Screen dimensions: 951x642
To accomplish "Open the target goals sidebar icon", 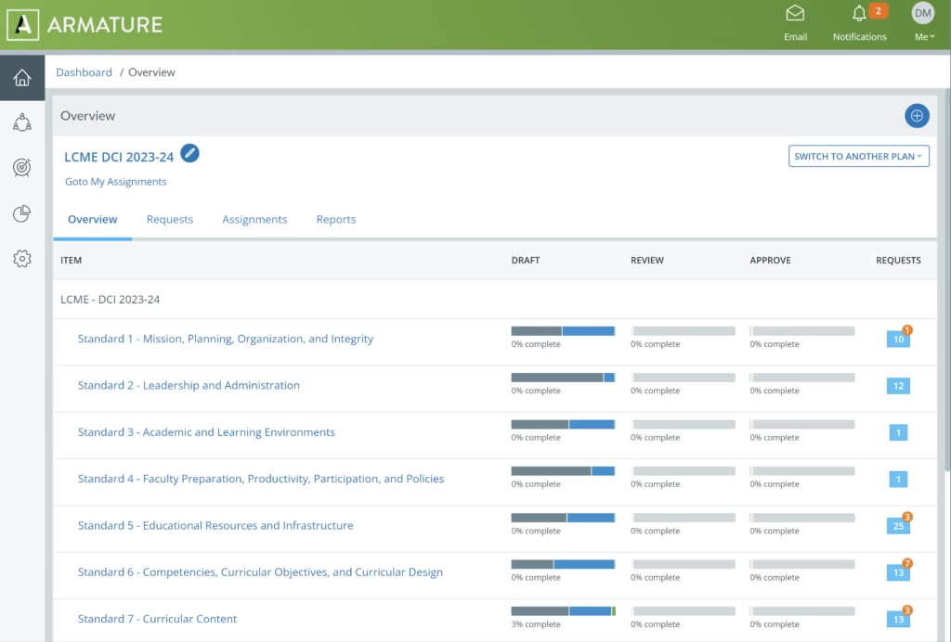I will click(22, 168).
